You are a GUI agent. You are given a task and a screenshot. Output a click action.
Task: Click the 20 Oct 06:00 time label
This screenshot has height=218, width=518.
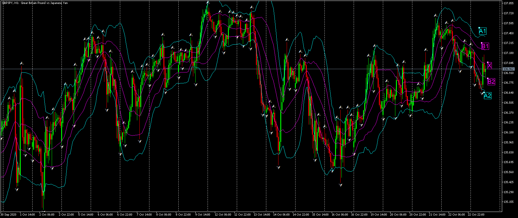coord(399,215)
